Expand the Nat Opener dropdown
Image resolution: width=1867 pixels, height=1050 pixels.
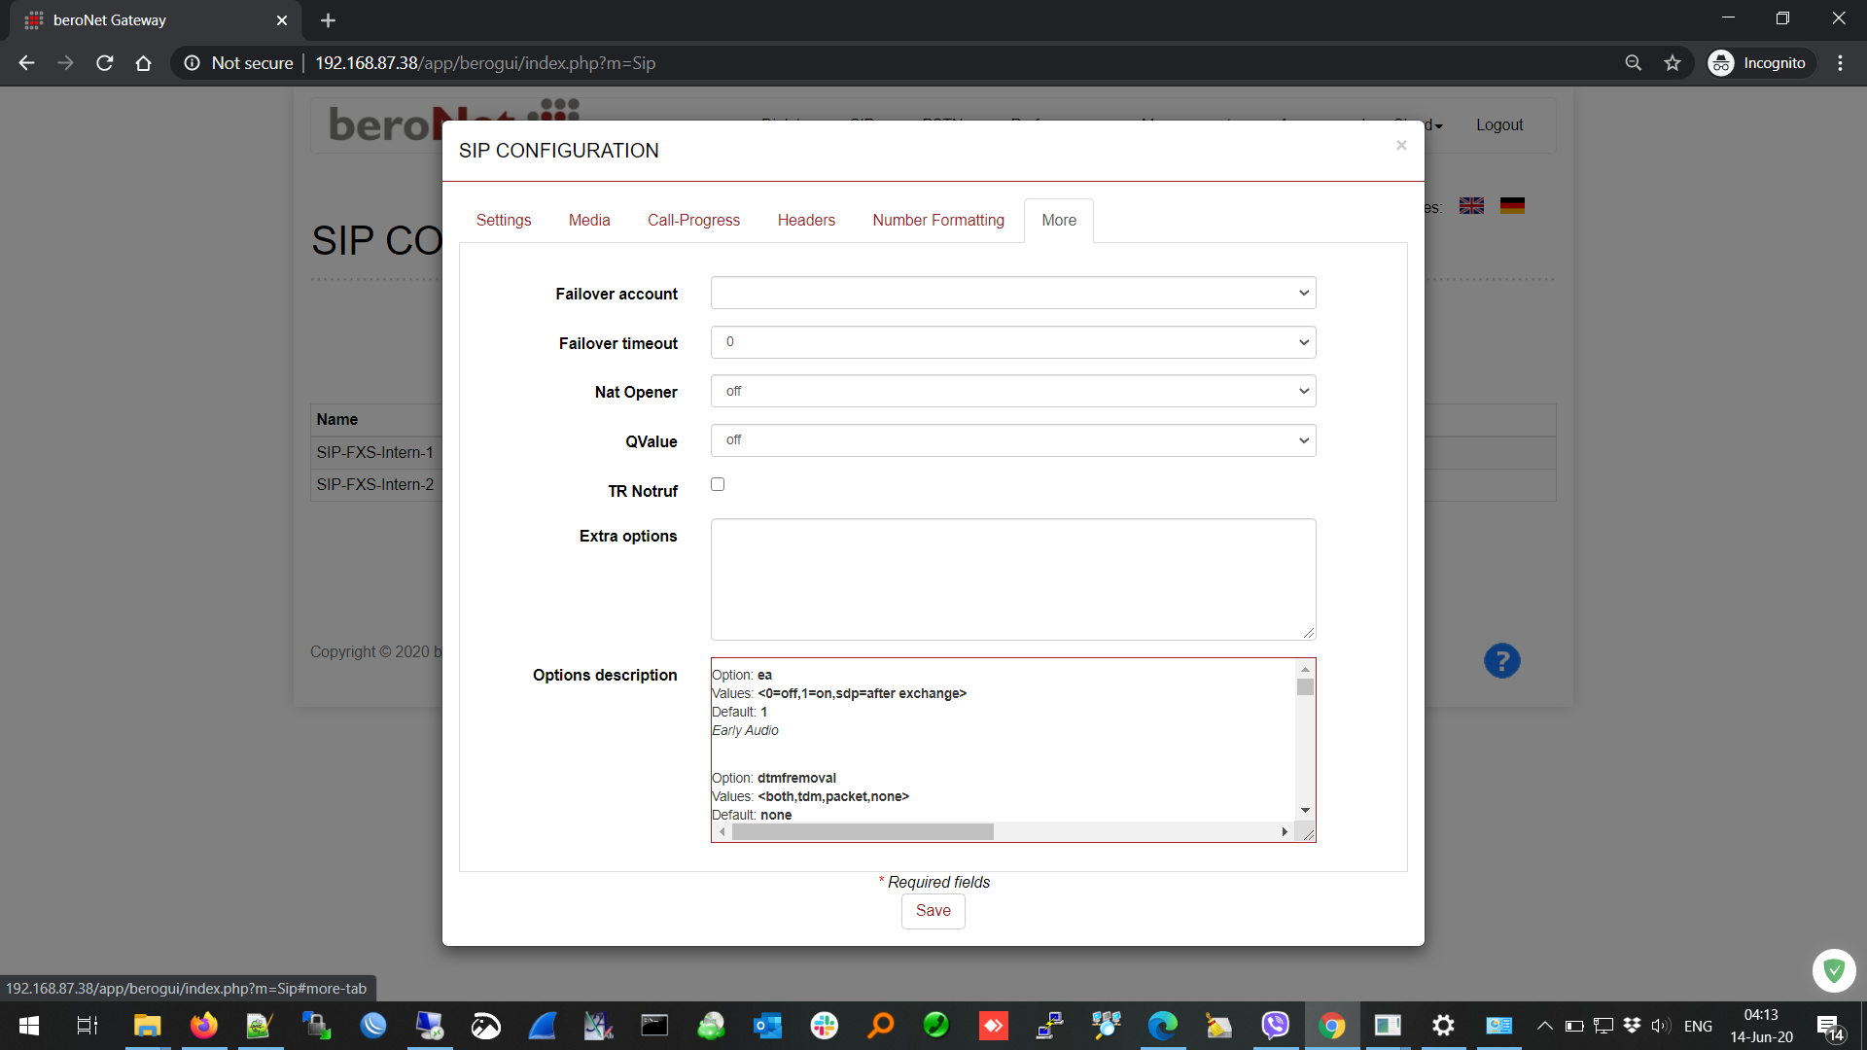click(1012, 391)
